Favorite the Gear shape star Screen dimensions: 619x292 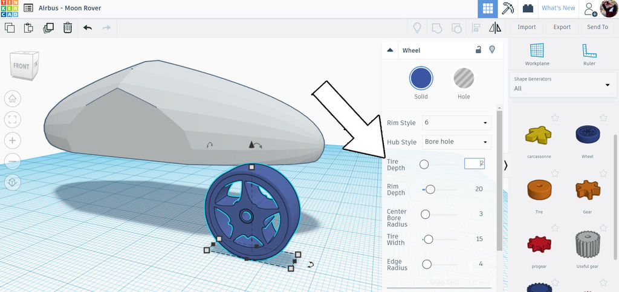pyautogui.click(x=603, y=173)
